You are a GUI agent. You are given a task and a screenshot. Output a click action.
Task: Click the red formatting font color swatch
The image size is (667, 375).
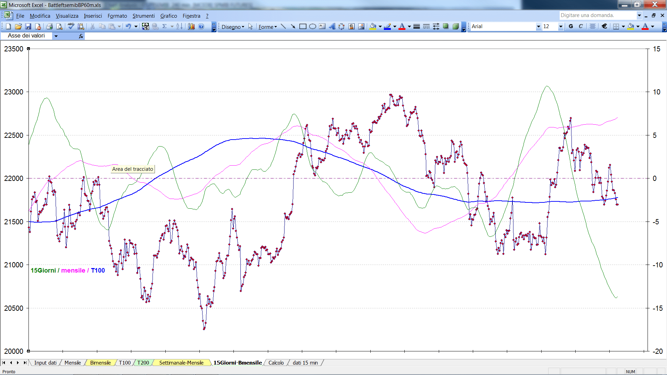pyautogui.click(x=645, y=26)
